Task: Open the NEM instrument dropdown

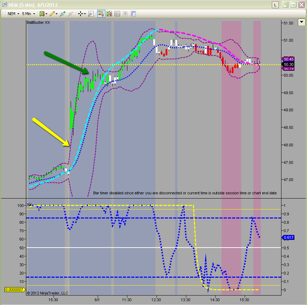Action: point(13,14)
